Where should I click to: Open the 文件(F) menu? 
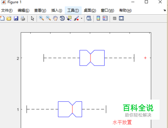tap(7, 10)
